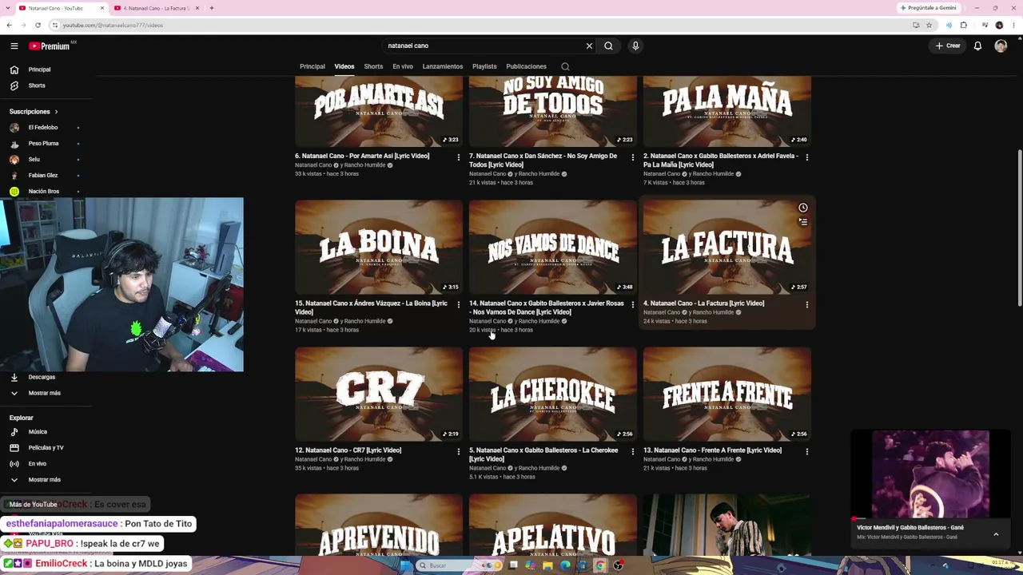Select the Videos channel tab
This screenshot has width=1023, height=575.
[344, 67]
